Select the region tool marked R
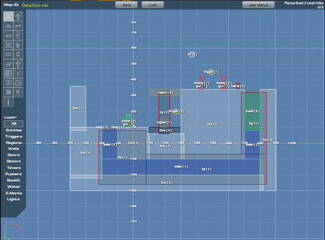The height and width of the screenshot is (240, 325). (9, 45)
